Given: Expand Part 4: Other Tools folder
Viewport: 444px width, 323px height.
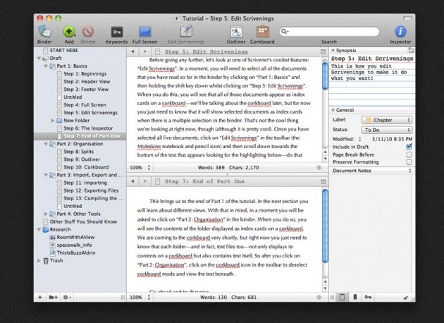Looking at the screenshot, I should pos(46,214).
